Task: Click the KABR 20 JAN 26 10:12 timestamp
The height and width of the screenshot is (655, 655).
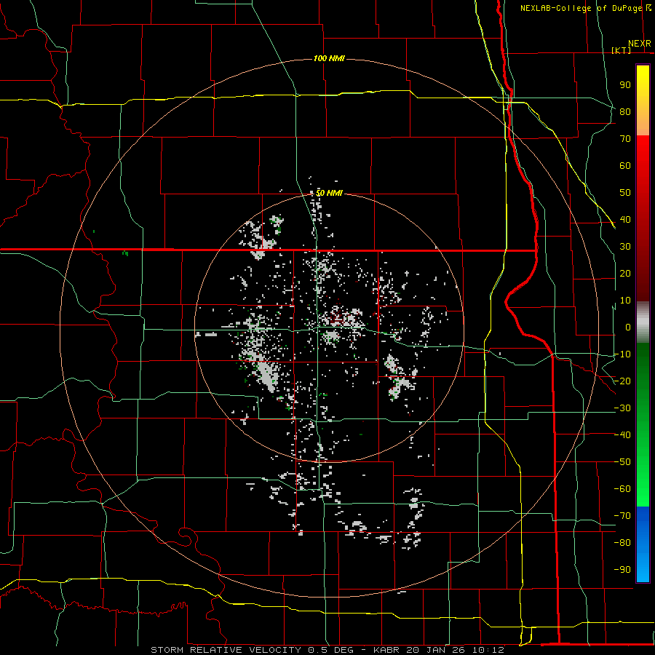Action: [439, 650]
